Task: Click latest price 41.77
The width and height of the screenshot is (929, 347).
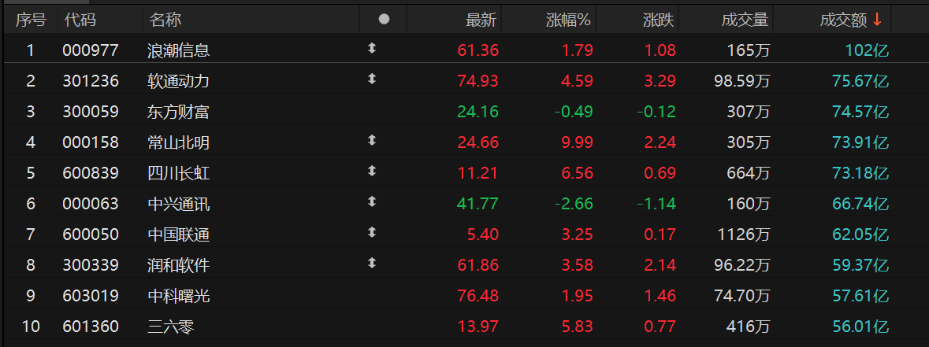Action: [478, 204]
